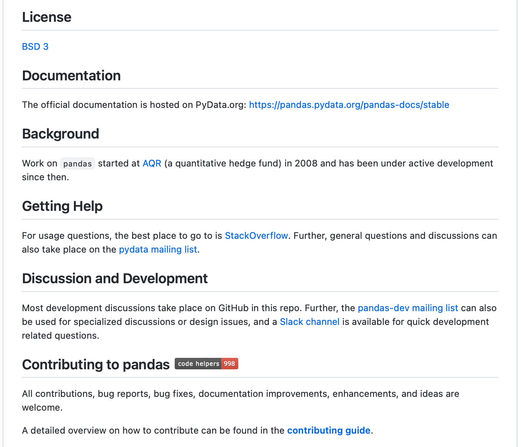The width and height of the screenshot is (521, 447).
Task: Open the pandas.pydata.org documentation URL
Action: click(349, 105)
